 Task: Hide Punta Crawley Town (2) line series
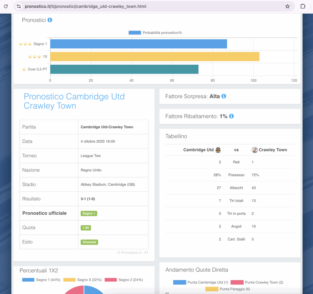click(257, 282)
